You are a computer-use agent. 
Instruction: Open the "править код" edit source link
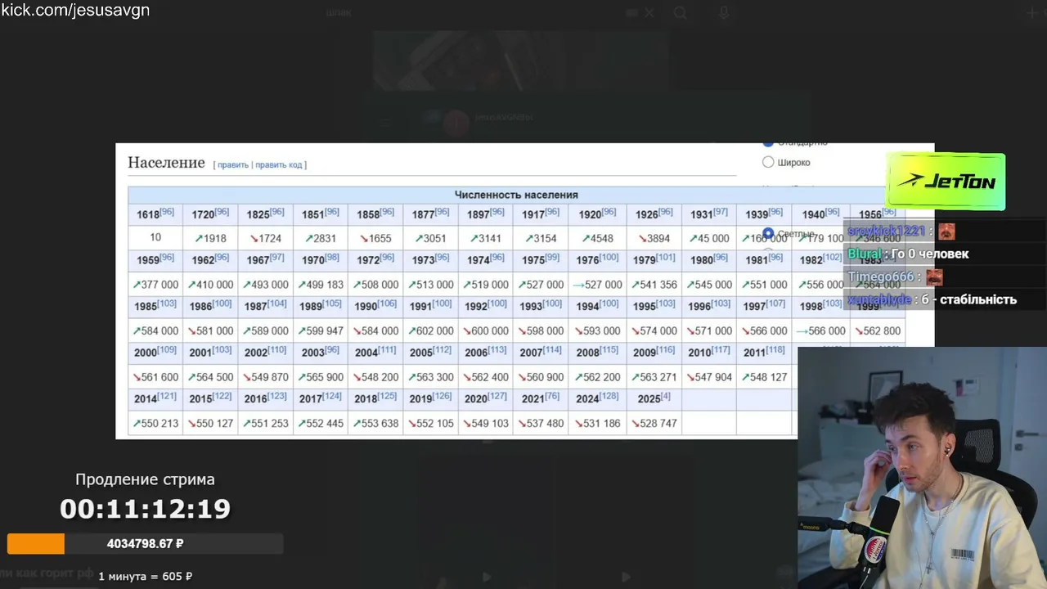pos(279,164)
